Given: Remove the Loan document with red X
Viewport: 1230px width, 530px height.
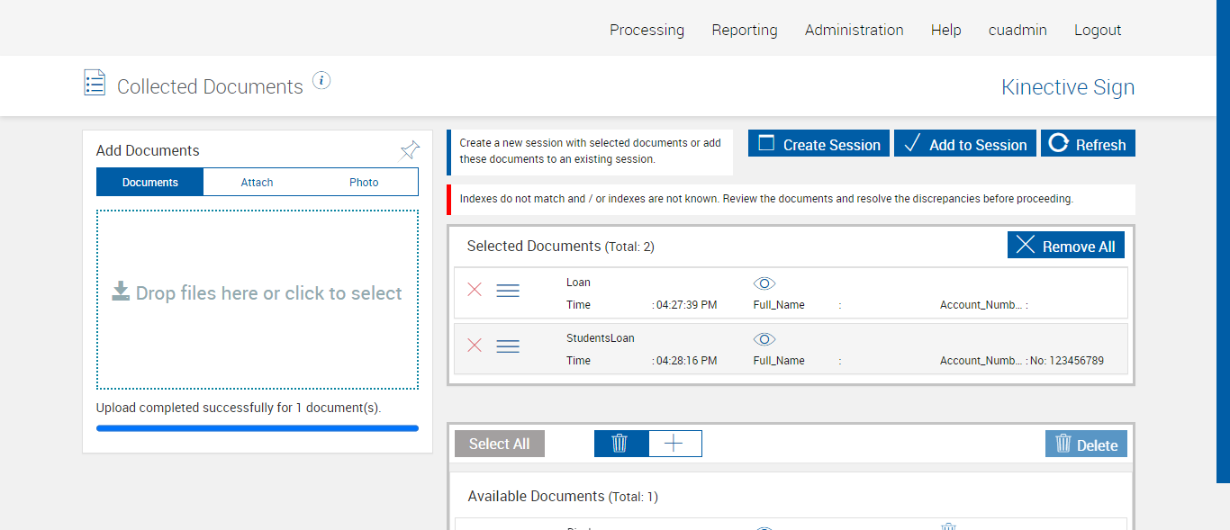Looking at the screenshot, I should pos(475,290).
